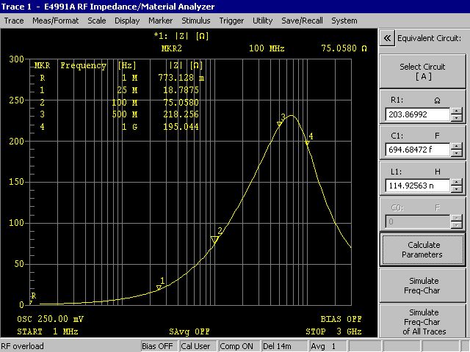Viewport: 470px width, 352px height.
Task: Click the Bias OFF status indicator
Action: tap(157, 346)
